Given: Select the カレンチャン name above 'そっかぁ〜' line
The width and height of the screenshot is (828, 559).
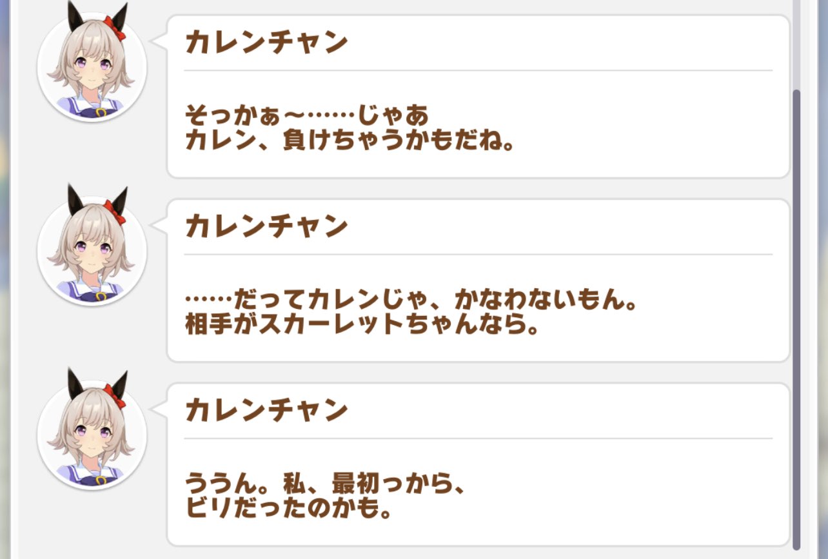Looking at the screenshot, I should [x=266, y=43].
